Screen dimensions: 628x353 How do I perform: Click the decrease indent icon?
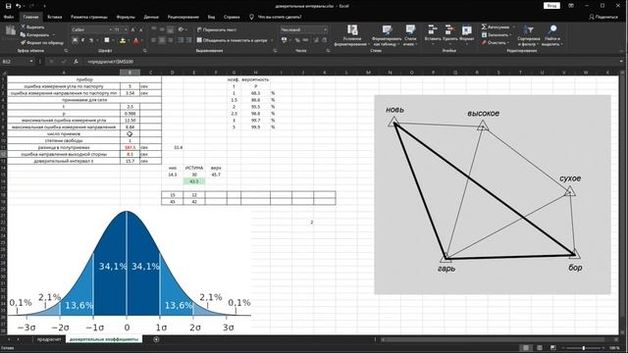pos(181,40)
